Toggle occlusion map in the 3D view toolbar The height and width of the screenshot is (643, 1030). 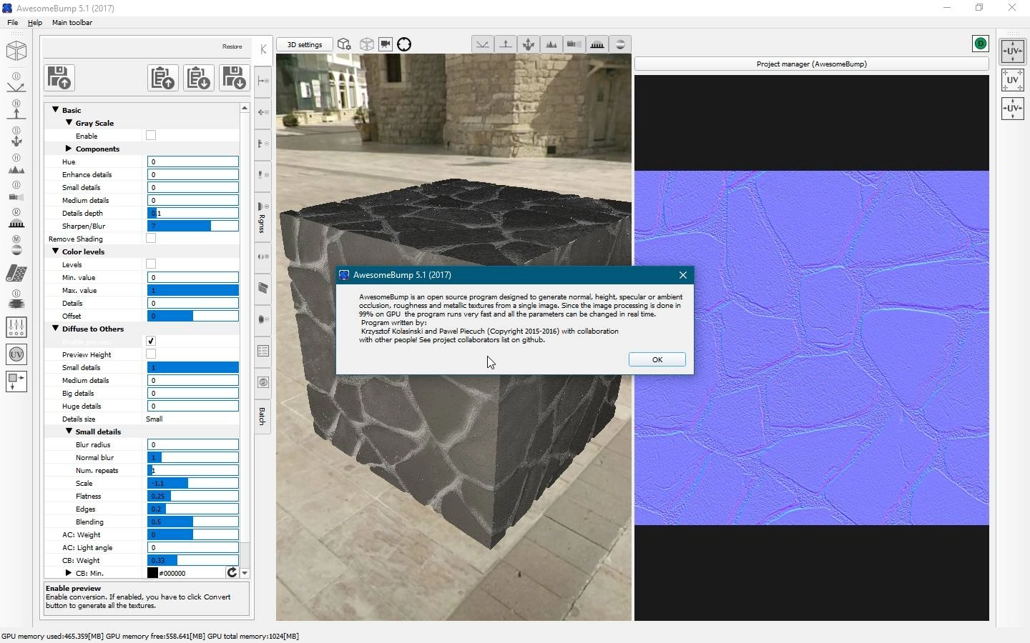(574, 44)
